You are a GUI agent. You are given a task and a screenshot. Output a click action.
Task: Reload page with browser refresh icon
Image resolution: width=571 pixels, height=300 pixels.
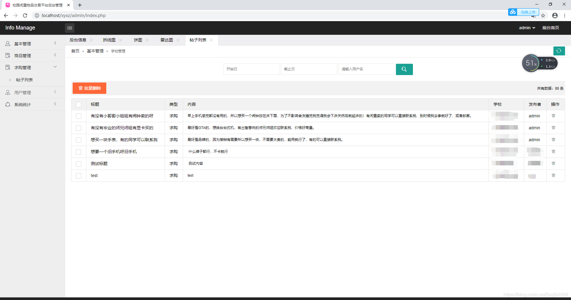[25, 15]
